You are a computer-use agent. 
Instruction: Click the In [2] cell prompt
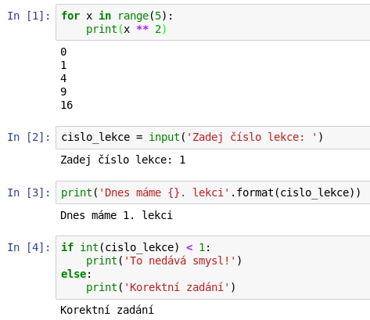[29, 137]
